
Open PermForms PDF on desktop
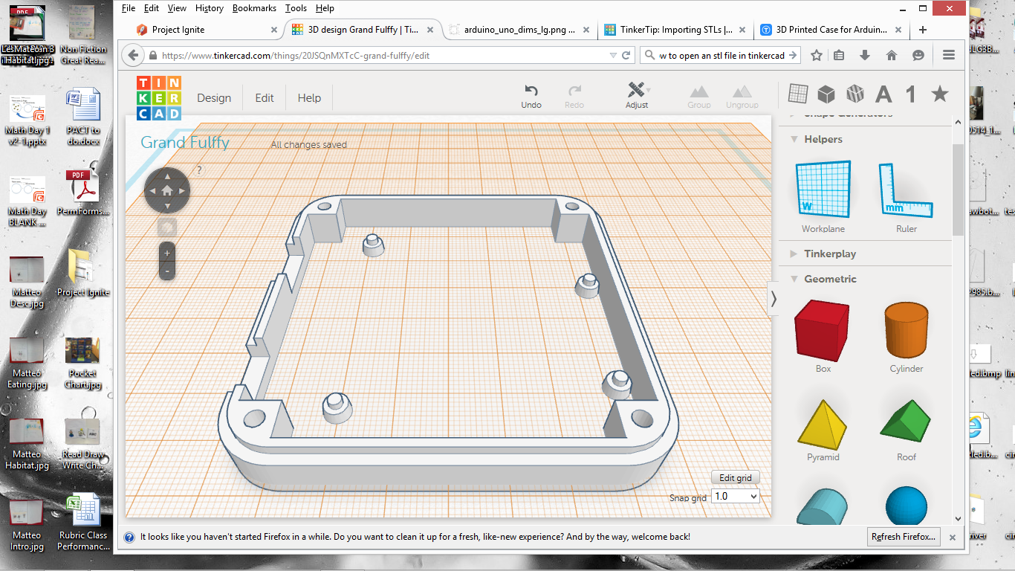(x=82, y=193)
